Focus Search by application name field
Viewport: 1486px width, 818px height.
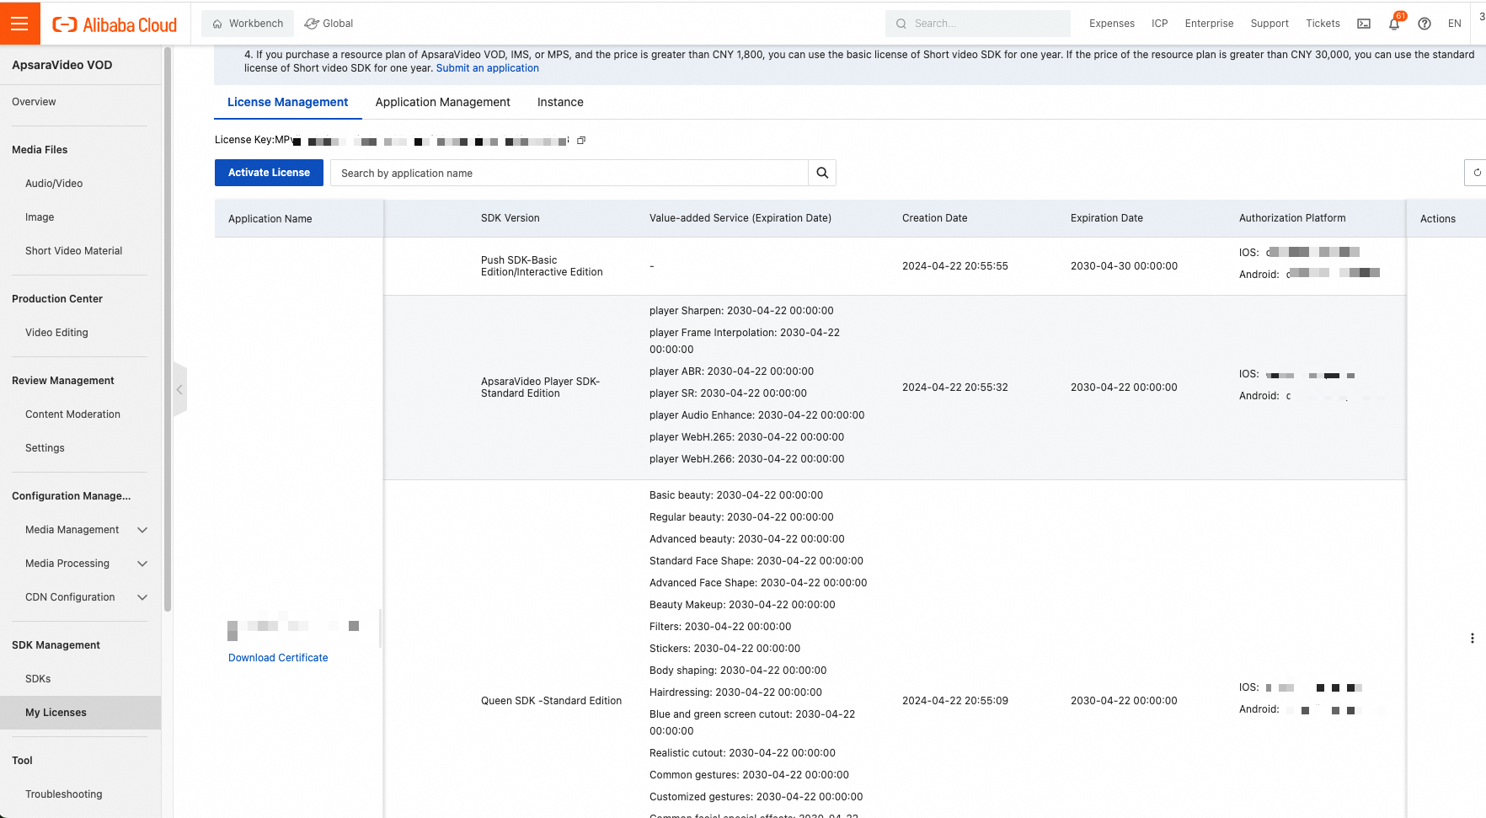click(x=569, y=173)
